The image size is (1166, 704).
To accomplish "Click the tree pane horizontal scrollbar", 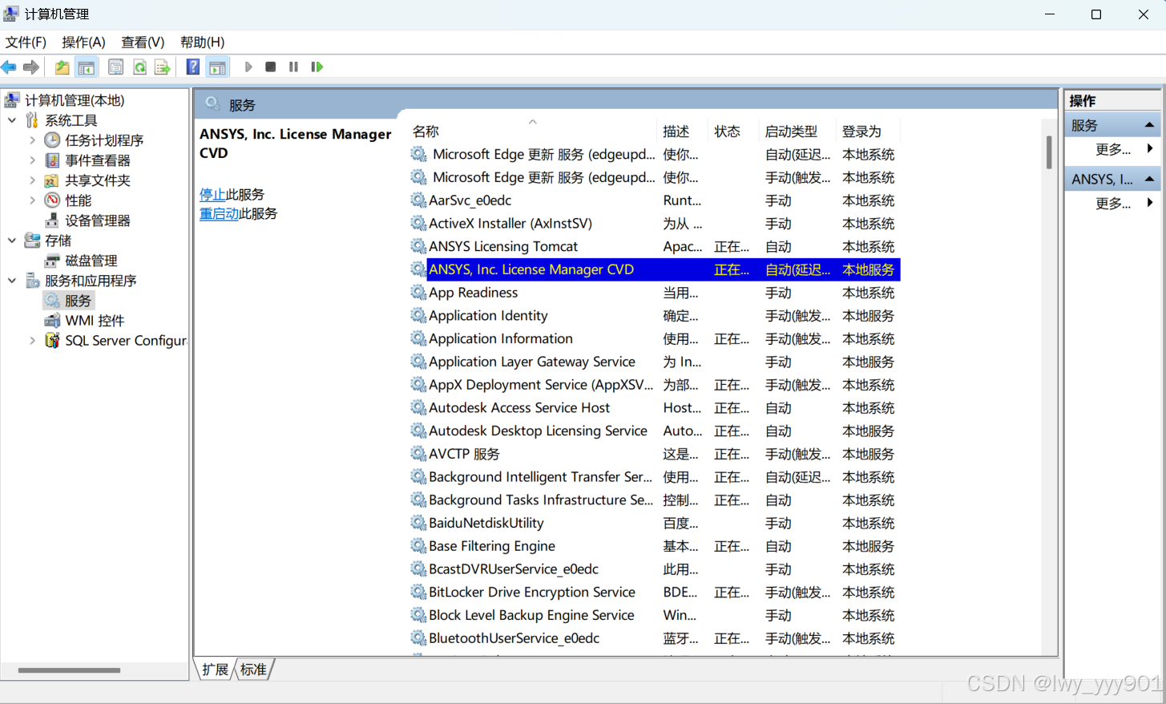I will (69, 670).
